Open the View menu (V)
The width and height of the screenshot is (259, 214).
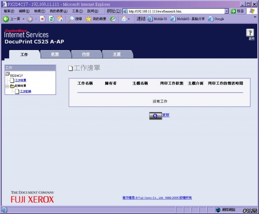40,11
